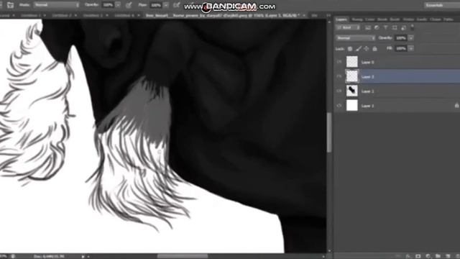The width and height of the screenshot is (460, 259).
Task: Switch to the Untitled-2 document tab
Action: 62,15
